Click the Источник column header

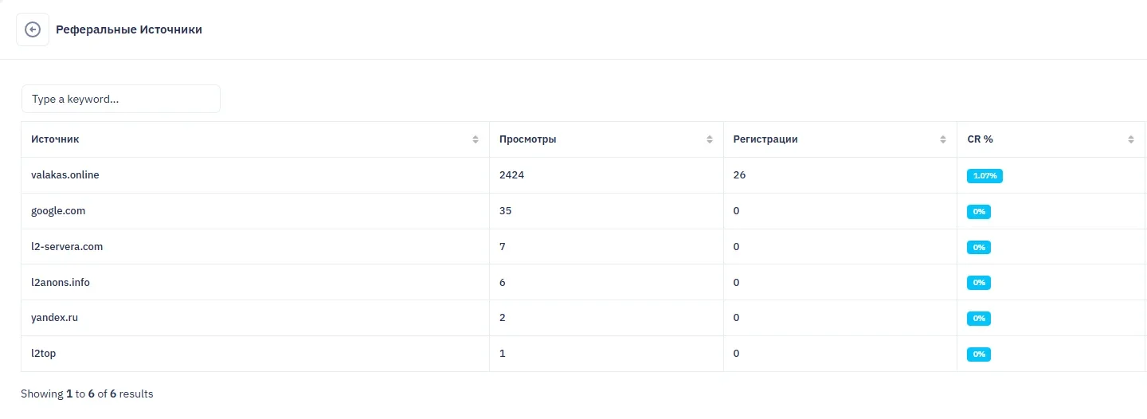tap(56, 139)
